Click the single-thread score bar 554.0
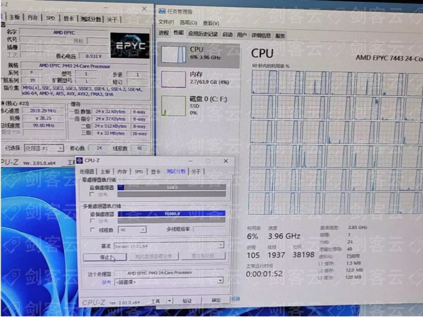 171,187
